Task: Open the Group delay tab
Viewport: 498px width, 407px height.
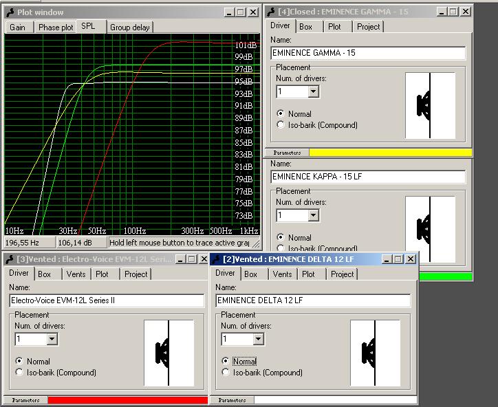Action: pyautogui.click(x=130, y=27)
